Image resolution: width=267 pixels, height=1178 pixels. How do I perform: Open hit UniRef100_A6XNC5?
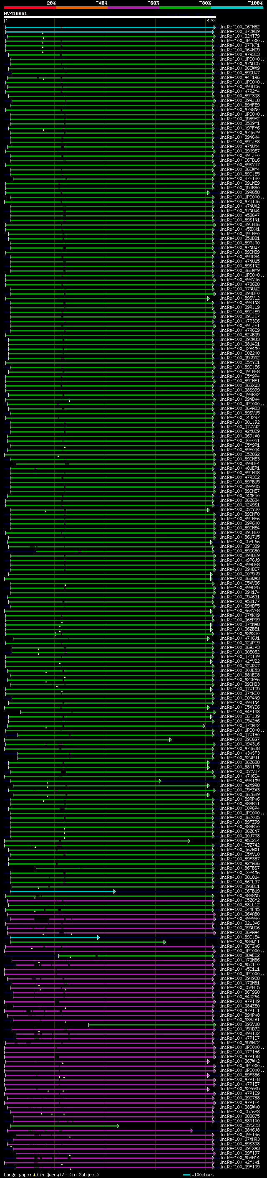tap(239, 50)
